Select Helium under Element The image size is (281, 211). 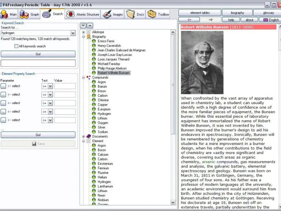[102, 177]
